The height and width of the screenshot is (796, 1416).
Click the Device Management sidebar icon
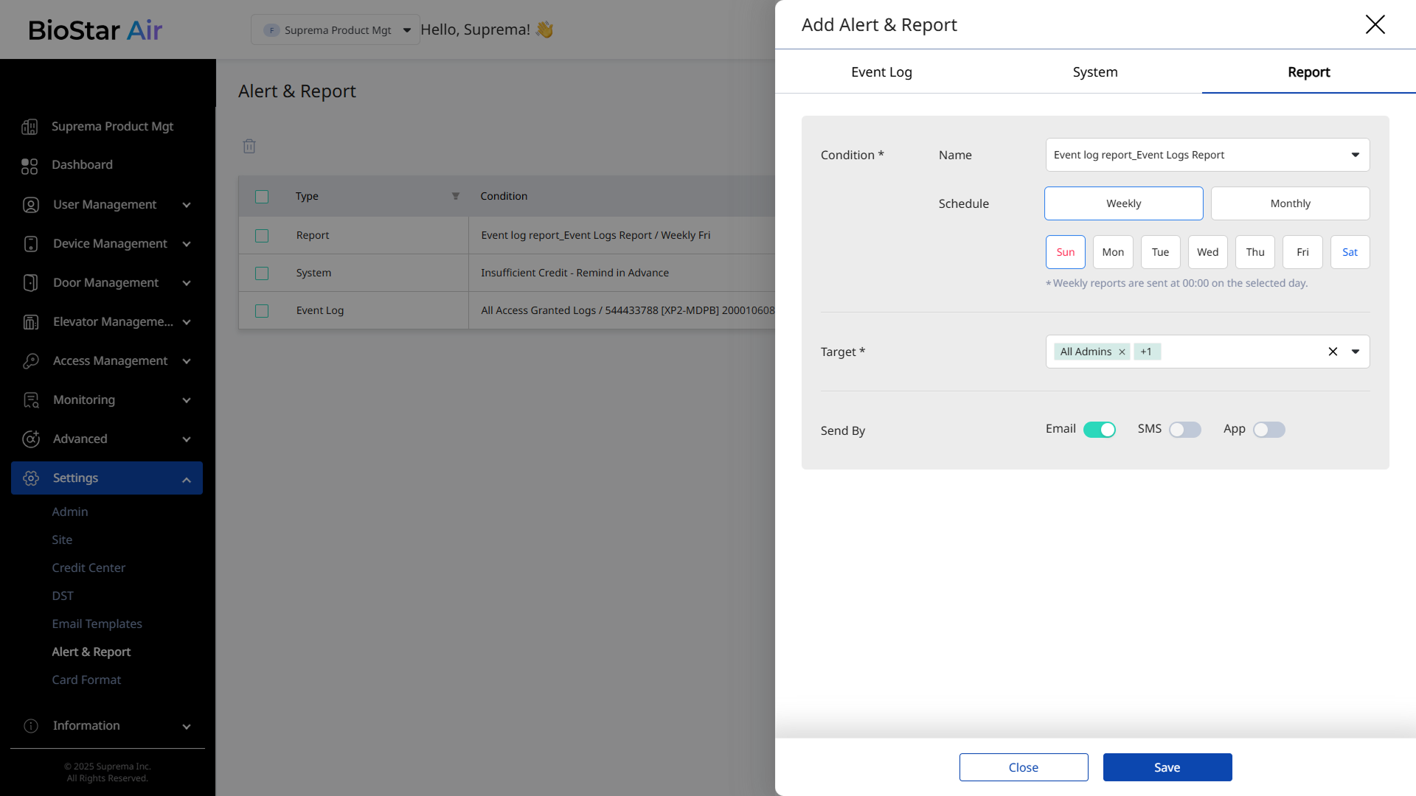coord(30,244)
